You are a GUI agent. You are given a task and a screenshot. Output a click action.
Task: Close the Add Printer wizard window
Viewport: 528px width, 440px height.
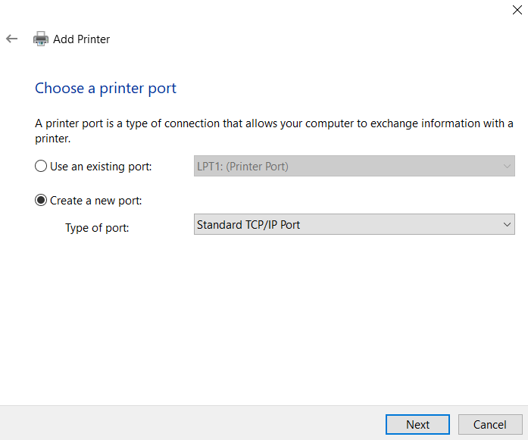coord(517,9)
